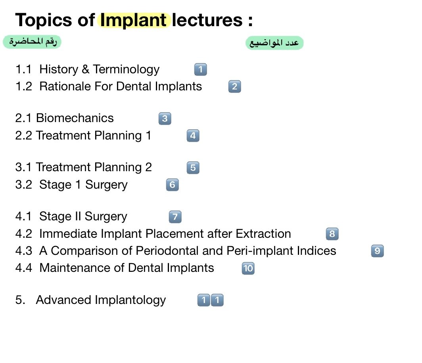Image resolution: width=422 pixels, height=363 pixels.
Task: Select the Advanced Implantology entry
Action: (101, 300)
